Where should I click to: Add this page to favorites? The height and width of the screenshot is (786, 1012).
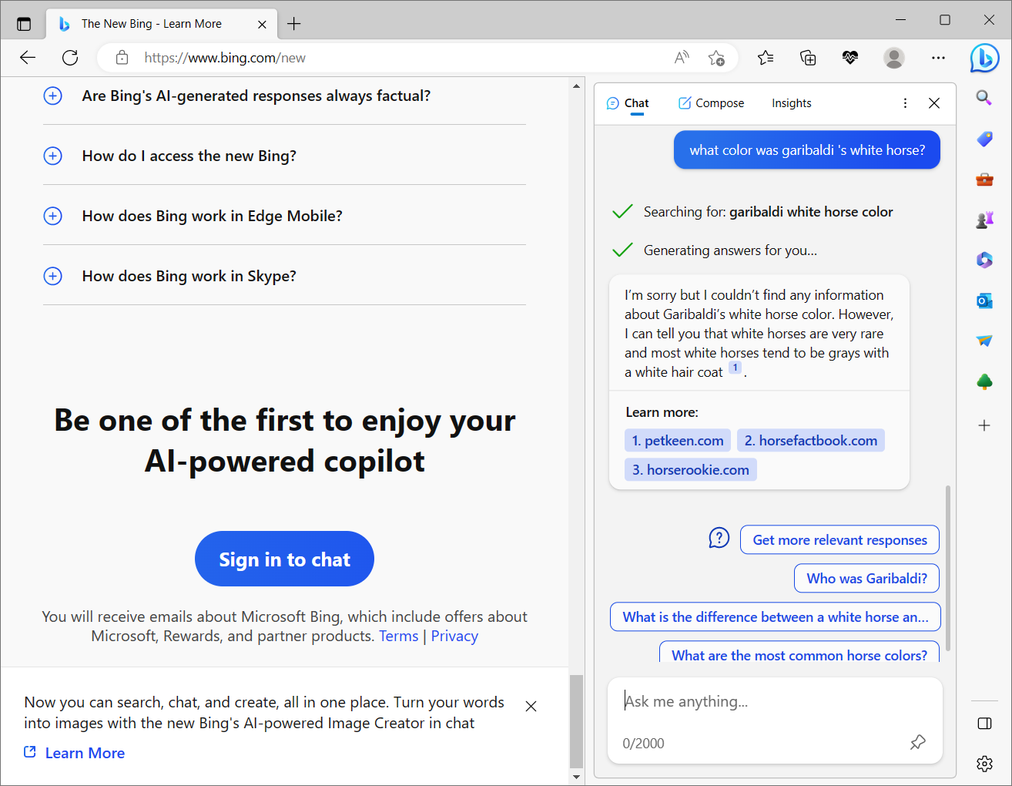[716, 58]
